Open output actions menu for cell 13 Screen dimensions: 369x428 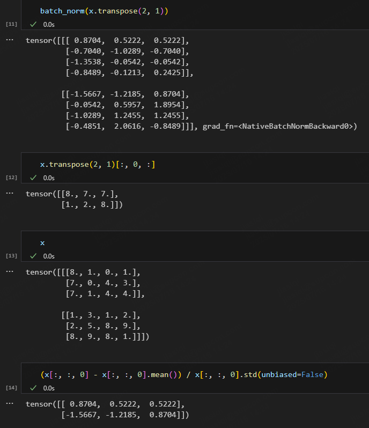[10, 271]
